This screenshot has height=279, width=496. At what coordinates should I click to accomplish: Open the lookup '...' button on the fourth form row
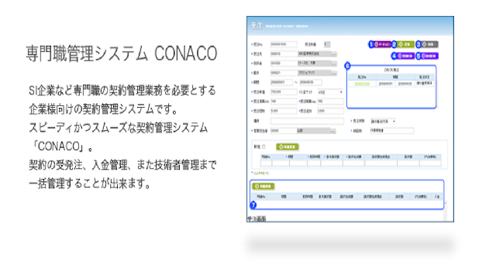[334, 73]
